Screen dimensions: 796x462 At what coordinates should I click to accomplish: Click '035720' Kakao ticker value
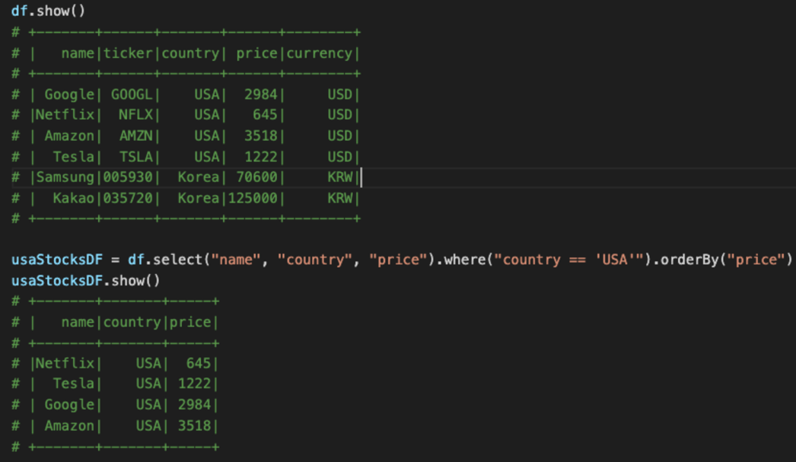(128, 198)
